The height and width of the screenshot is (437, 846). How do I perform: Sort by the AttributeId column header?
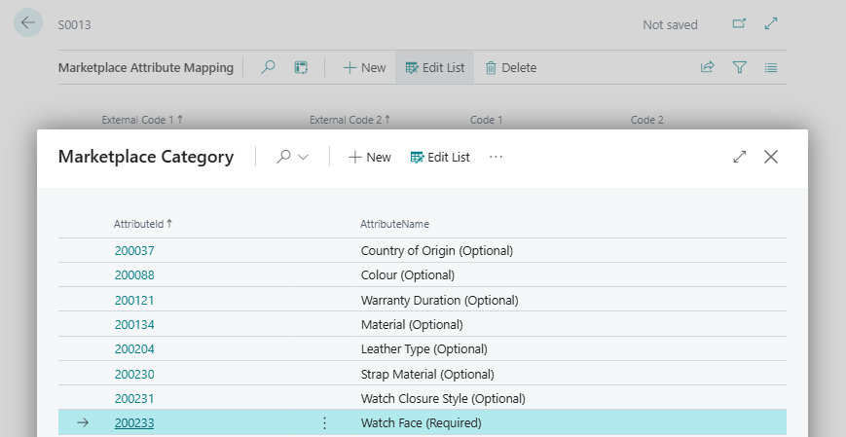coord(138,224)
